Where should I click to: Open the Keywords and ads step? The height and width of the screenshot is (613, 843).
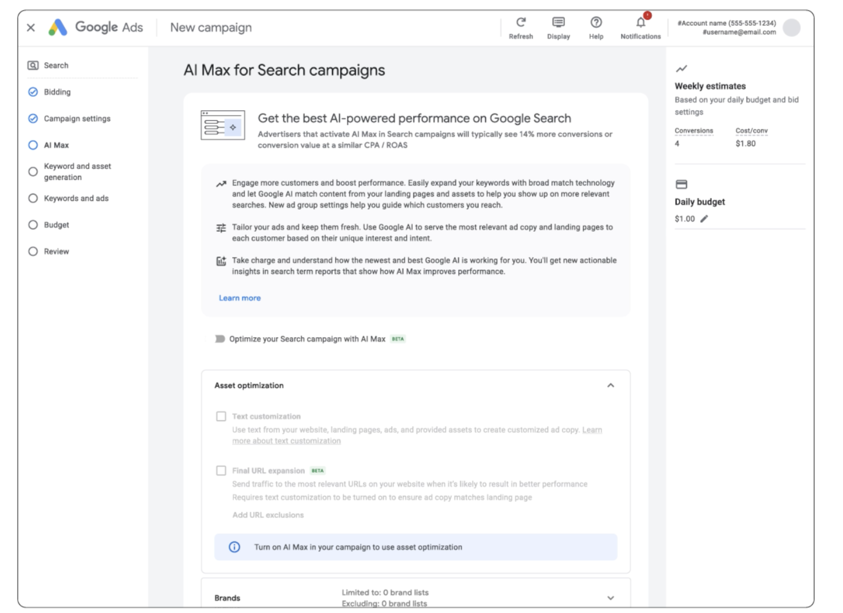pyautogui.click(x=68, y=198)
